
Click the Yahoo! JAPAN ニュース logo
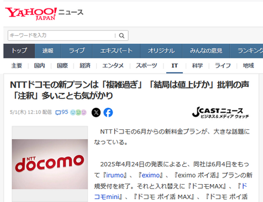[44, 14]
